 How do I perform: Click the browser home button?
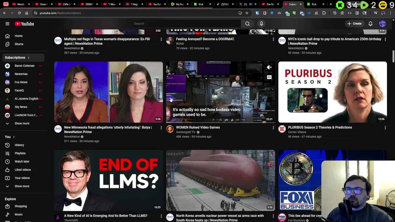point(27,13)
